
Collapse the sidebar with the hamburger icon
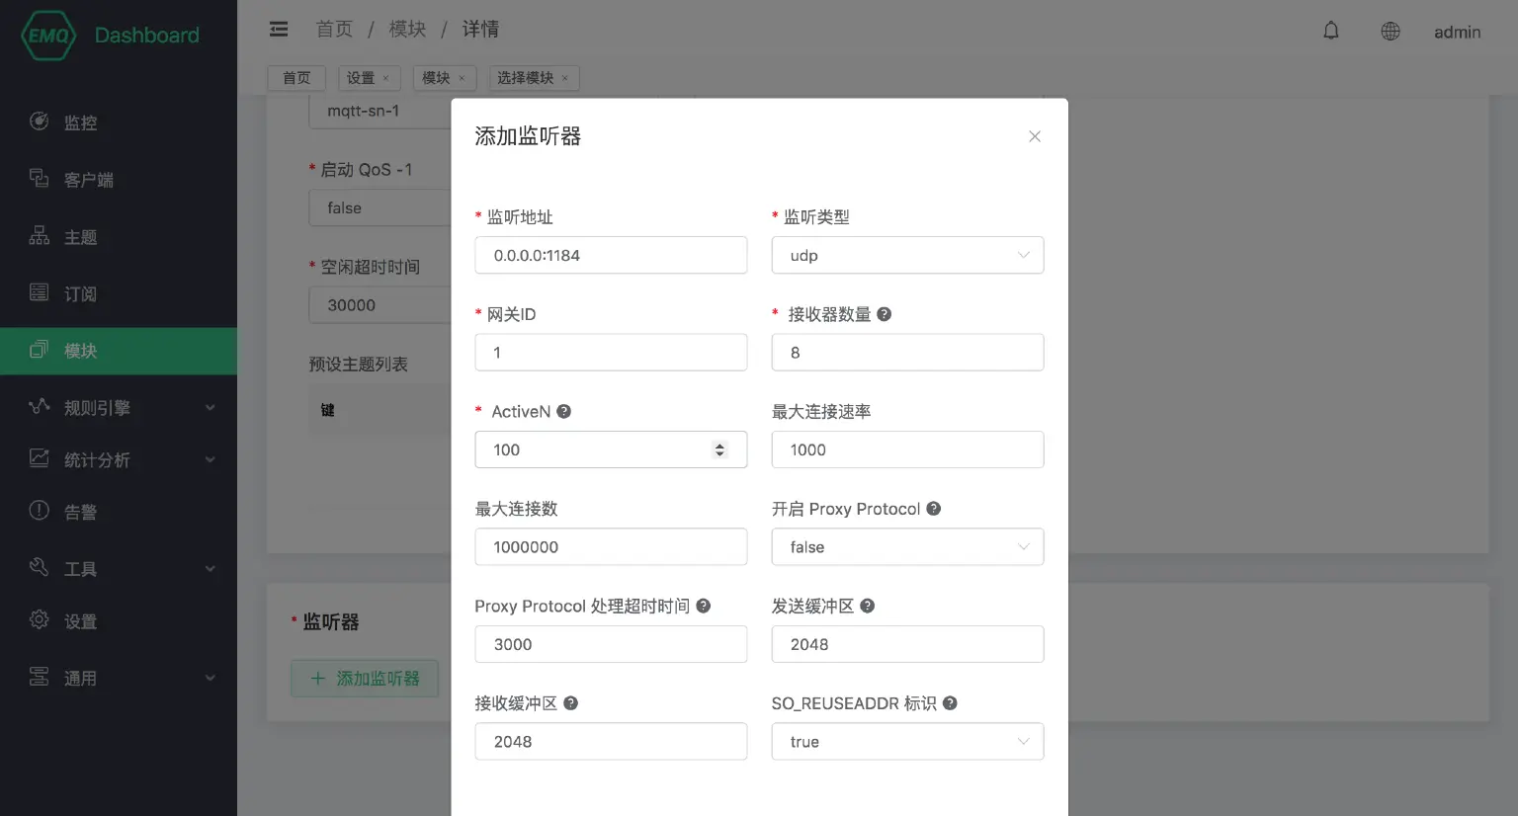(278, 30)
